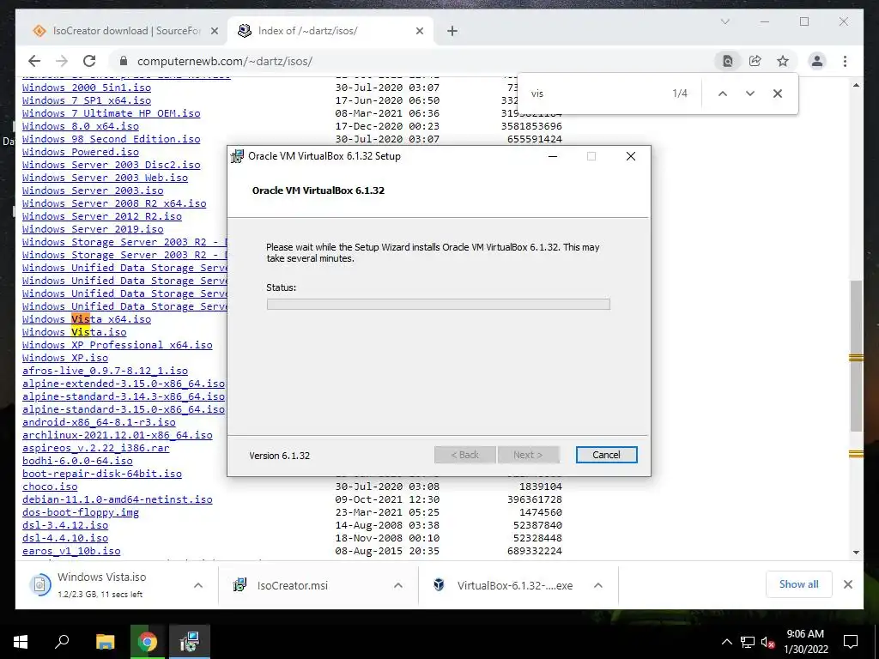Cancel the VirtualBox installation
This screenshot has height=659, width=879.
(x=606, y=455)
